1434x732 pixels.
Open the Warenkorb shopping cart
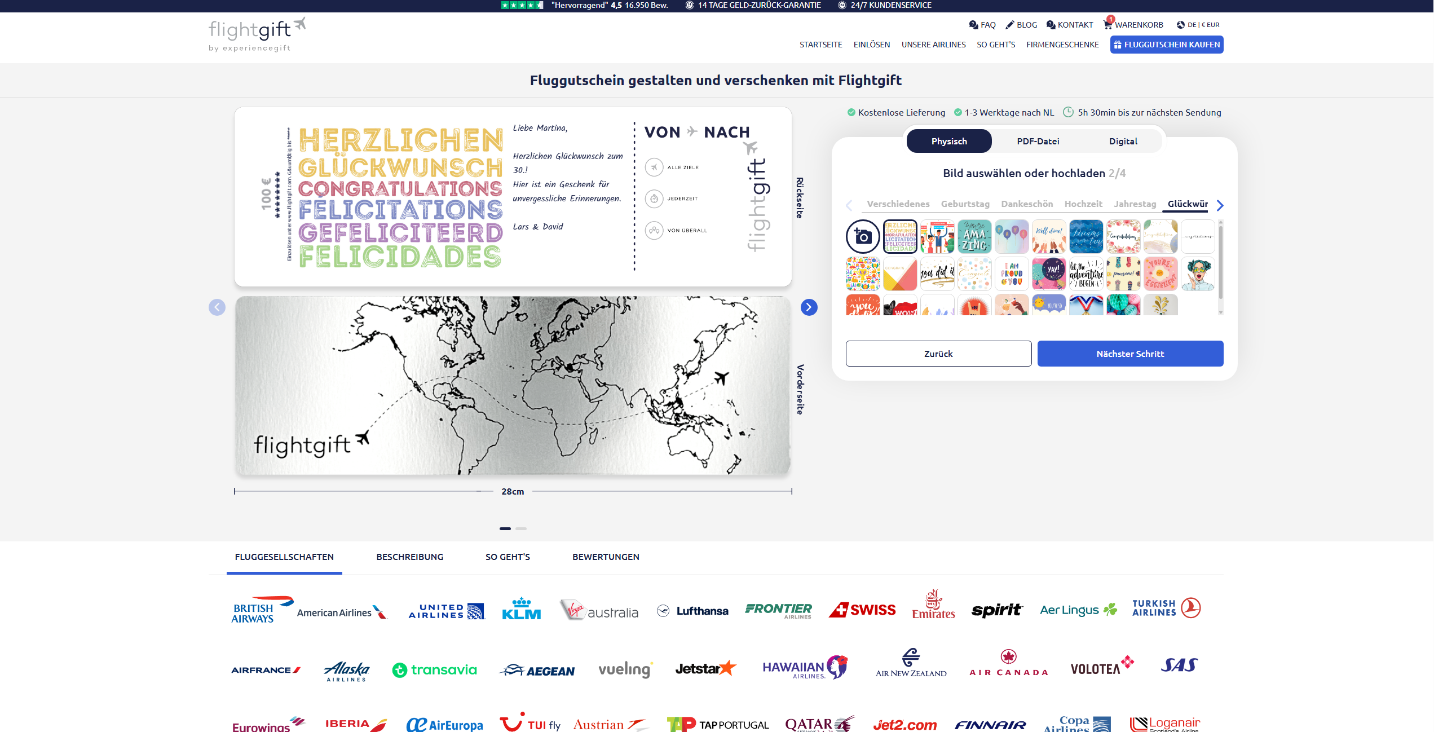[x=1133, y=24]
